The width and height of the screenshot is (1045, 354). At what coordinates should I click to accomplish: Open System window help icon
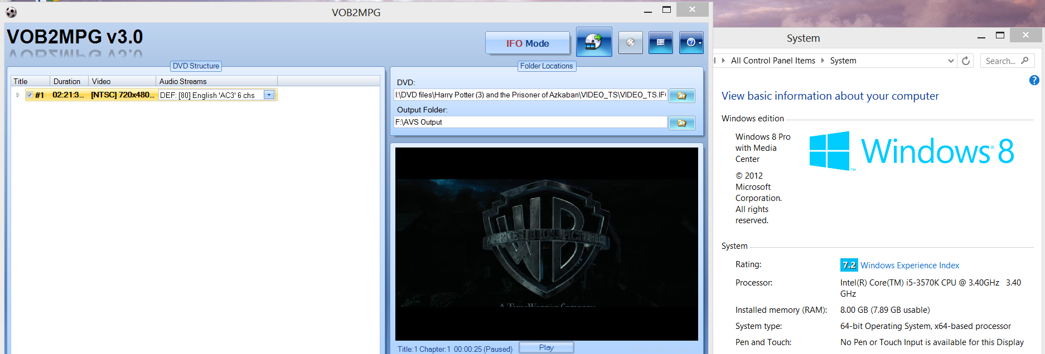pos(1034,80)
